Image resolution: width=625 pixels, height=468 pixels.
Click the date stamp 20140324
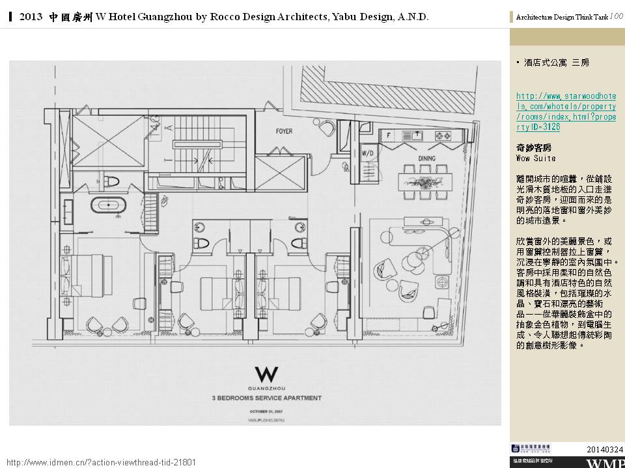(605, 448)
